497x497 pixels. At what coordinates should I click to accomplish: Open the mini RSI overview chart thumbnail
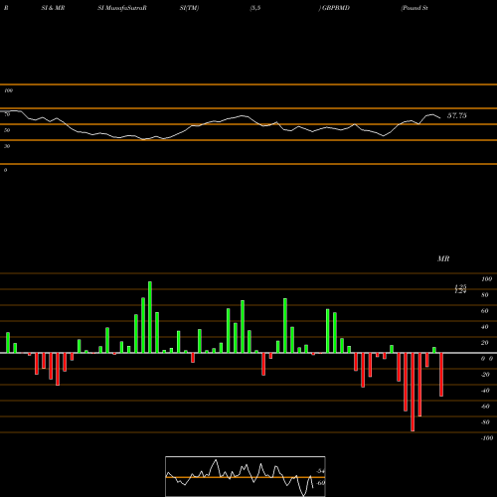point(246,476)
